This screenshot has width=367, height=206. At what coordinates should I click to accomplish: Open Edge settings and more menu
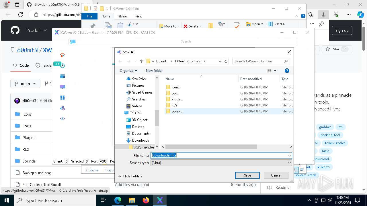349,15
